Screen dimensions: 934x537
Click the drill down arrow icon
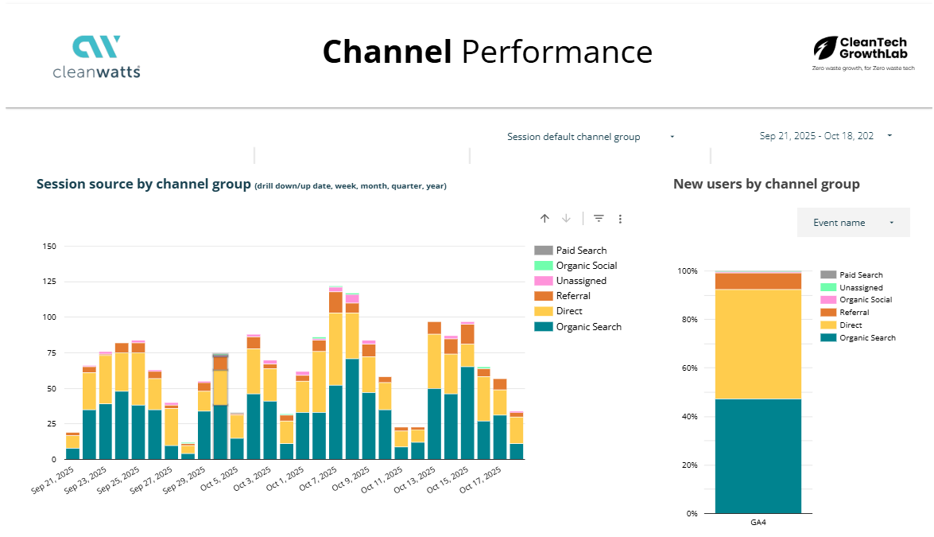567,219
